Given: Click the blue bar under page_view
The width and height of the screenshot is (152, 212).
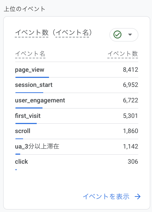Looking at the screenshot, I should tap(32, 77).
